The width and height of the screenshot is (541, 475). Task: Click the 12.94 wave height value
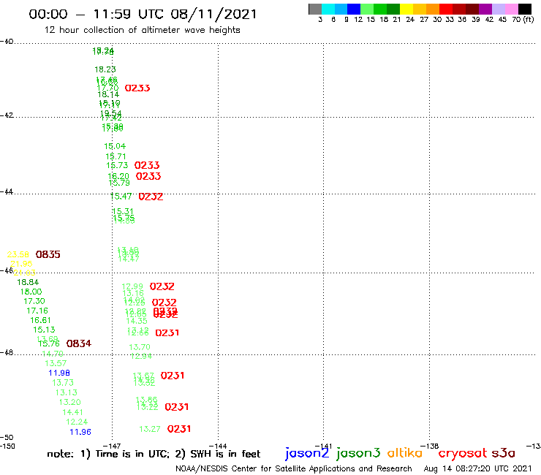[x=141, y=356]
